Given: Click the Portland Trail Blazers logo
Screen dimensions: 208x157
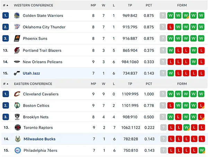Looking at the screenshot, I should pos(17,50).
